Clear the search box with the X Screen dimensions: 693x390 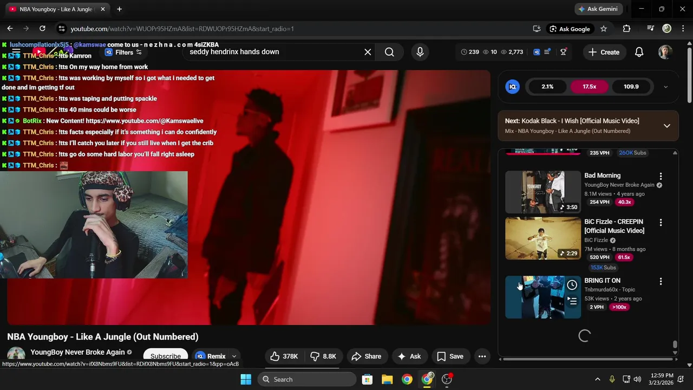point(368,52)
